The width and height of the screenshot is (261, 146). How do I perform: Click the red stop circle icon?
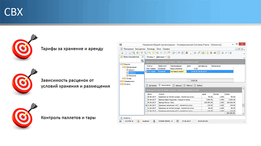(x=169, y=57)
